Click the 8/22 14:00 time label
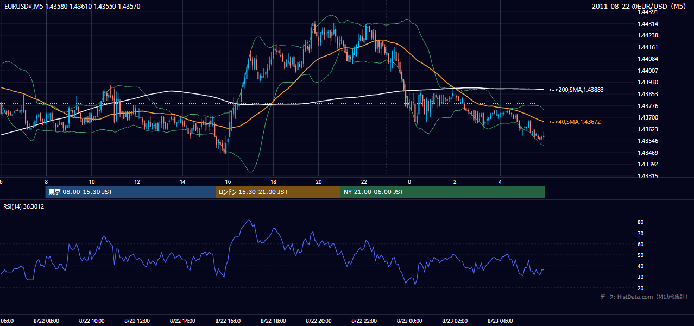694x326 pixels. click(x=182, y=321)
